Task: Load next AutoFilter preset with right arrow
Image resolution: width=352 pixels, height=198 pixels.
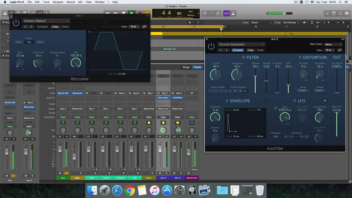Action: (227, 50)
